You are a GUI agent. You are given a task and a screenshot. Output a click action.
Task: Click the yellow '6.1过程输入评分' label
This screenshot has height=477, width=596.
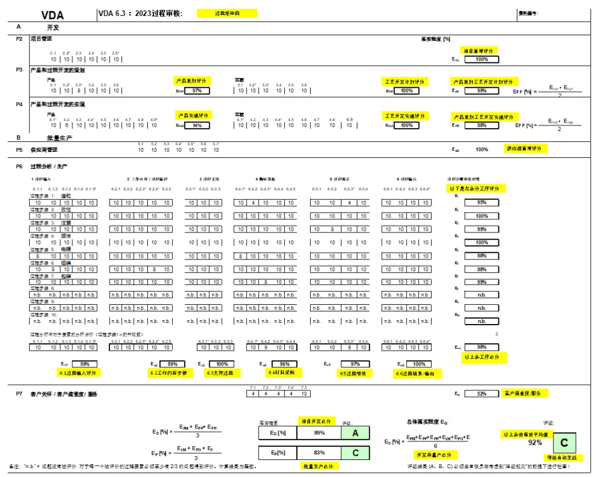click(78, 373)
